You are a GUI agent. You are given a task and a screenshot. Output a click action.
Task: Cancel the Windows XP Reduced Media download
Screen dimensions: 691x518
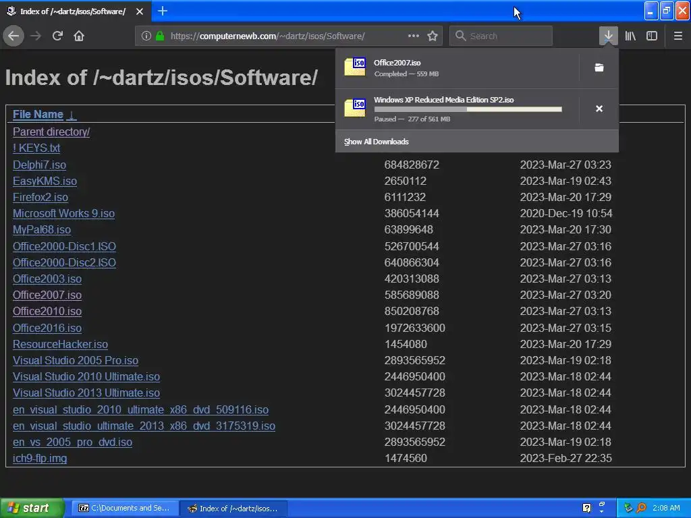(x=599, y=109)
